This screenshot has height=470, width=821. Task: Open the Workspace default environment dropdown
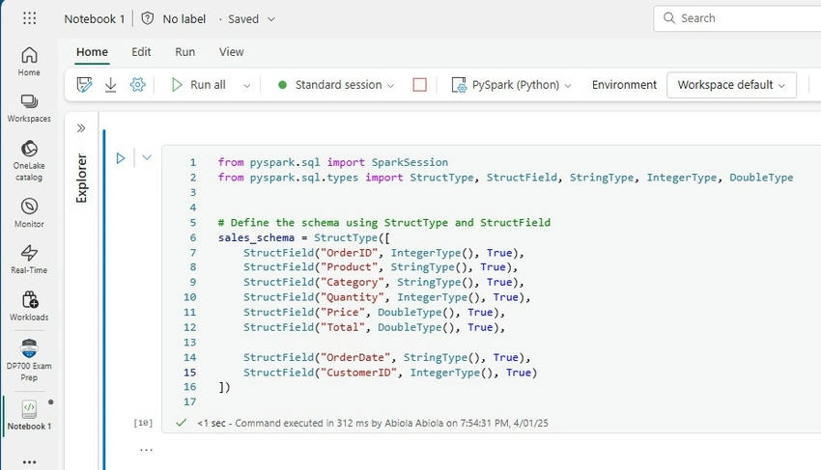coord(731,85)
